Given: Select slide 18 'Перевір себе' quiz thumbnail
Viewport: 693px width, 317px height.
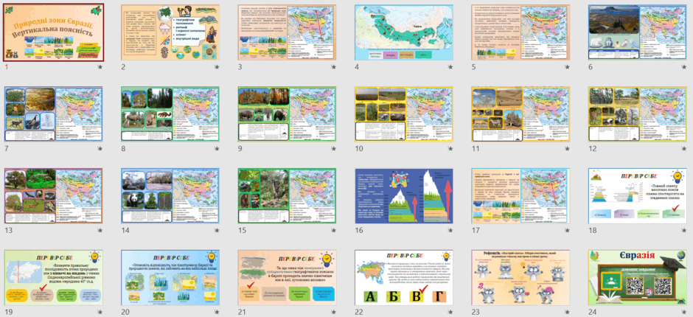Looking at the screenshot, I should (x=637, y=196).
